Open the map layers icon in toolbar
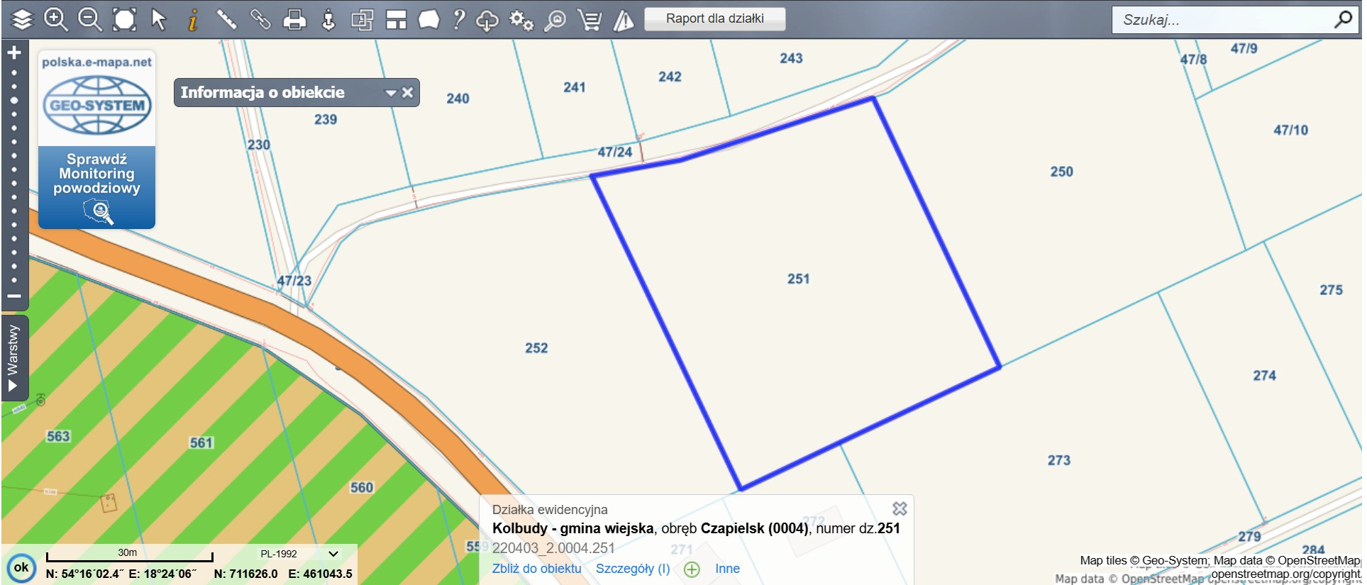 click(x=22, y=19)
